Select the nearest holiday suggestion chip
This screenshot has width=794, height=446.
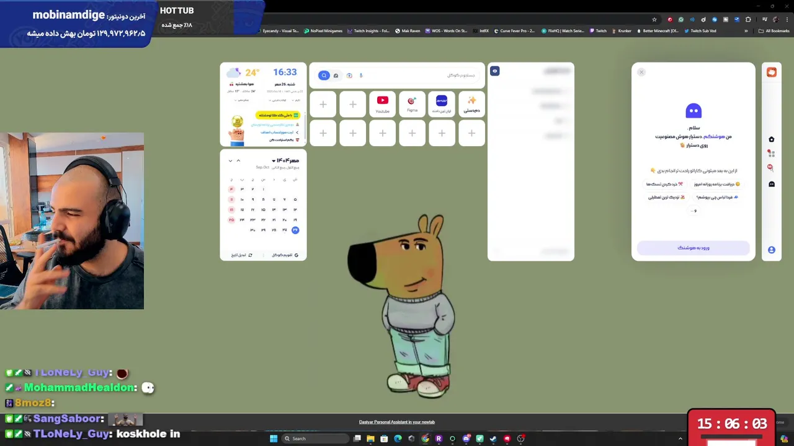pyautogui.click(x=667, y=197)
